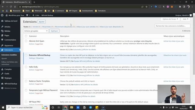Check the select-all extensions checkbox
Viewport: 195px width, 110px height.
(x=26, y=36)
